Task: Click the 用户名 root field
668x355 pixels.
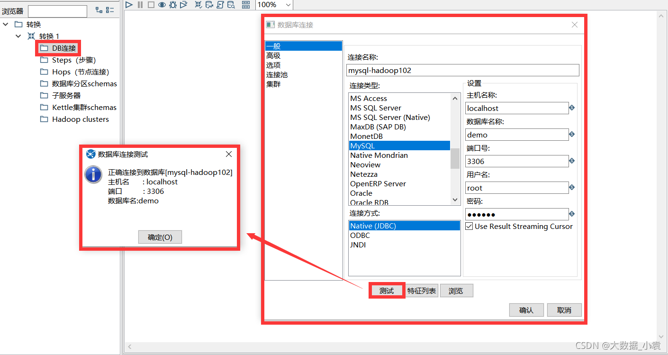Action: pos(516,188)
